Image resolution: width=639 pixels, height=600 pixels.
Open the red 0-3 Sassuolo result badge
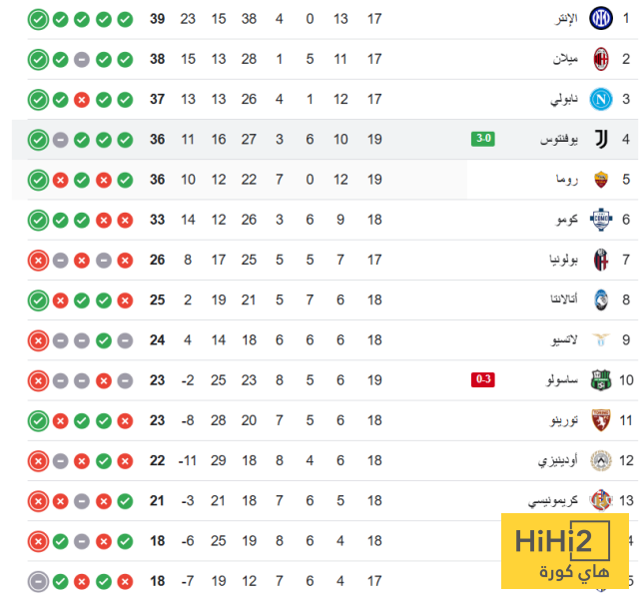pos(483,379)
